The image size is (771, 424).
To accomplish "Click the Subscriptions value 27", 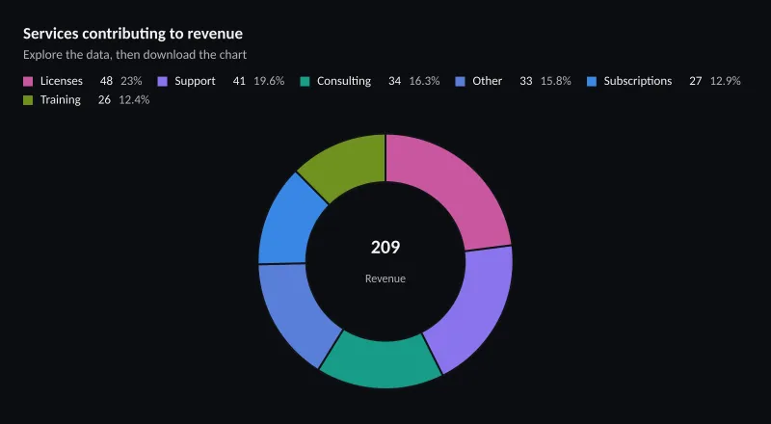I will (695, 81).
